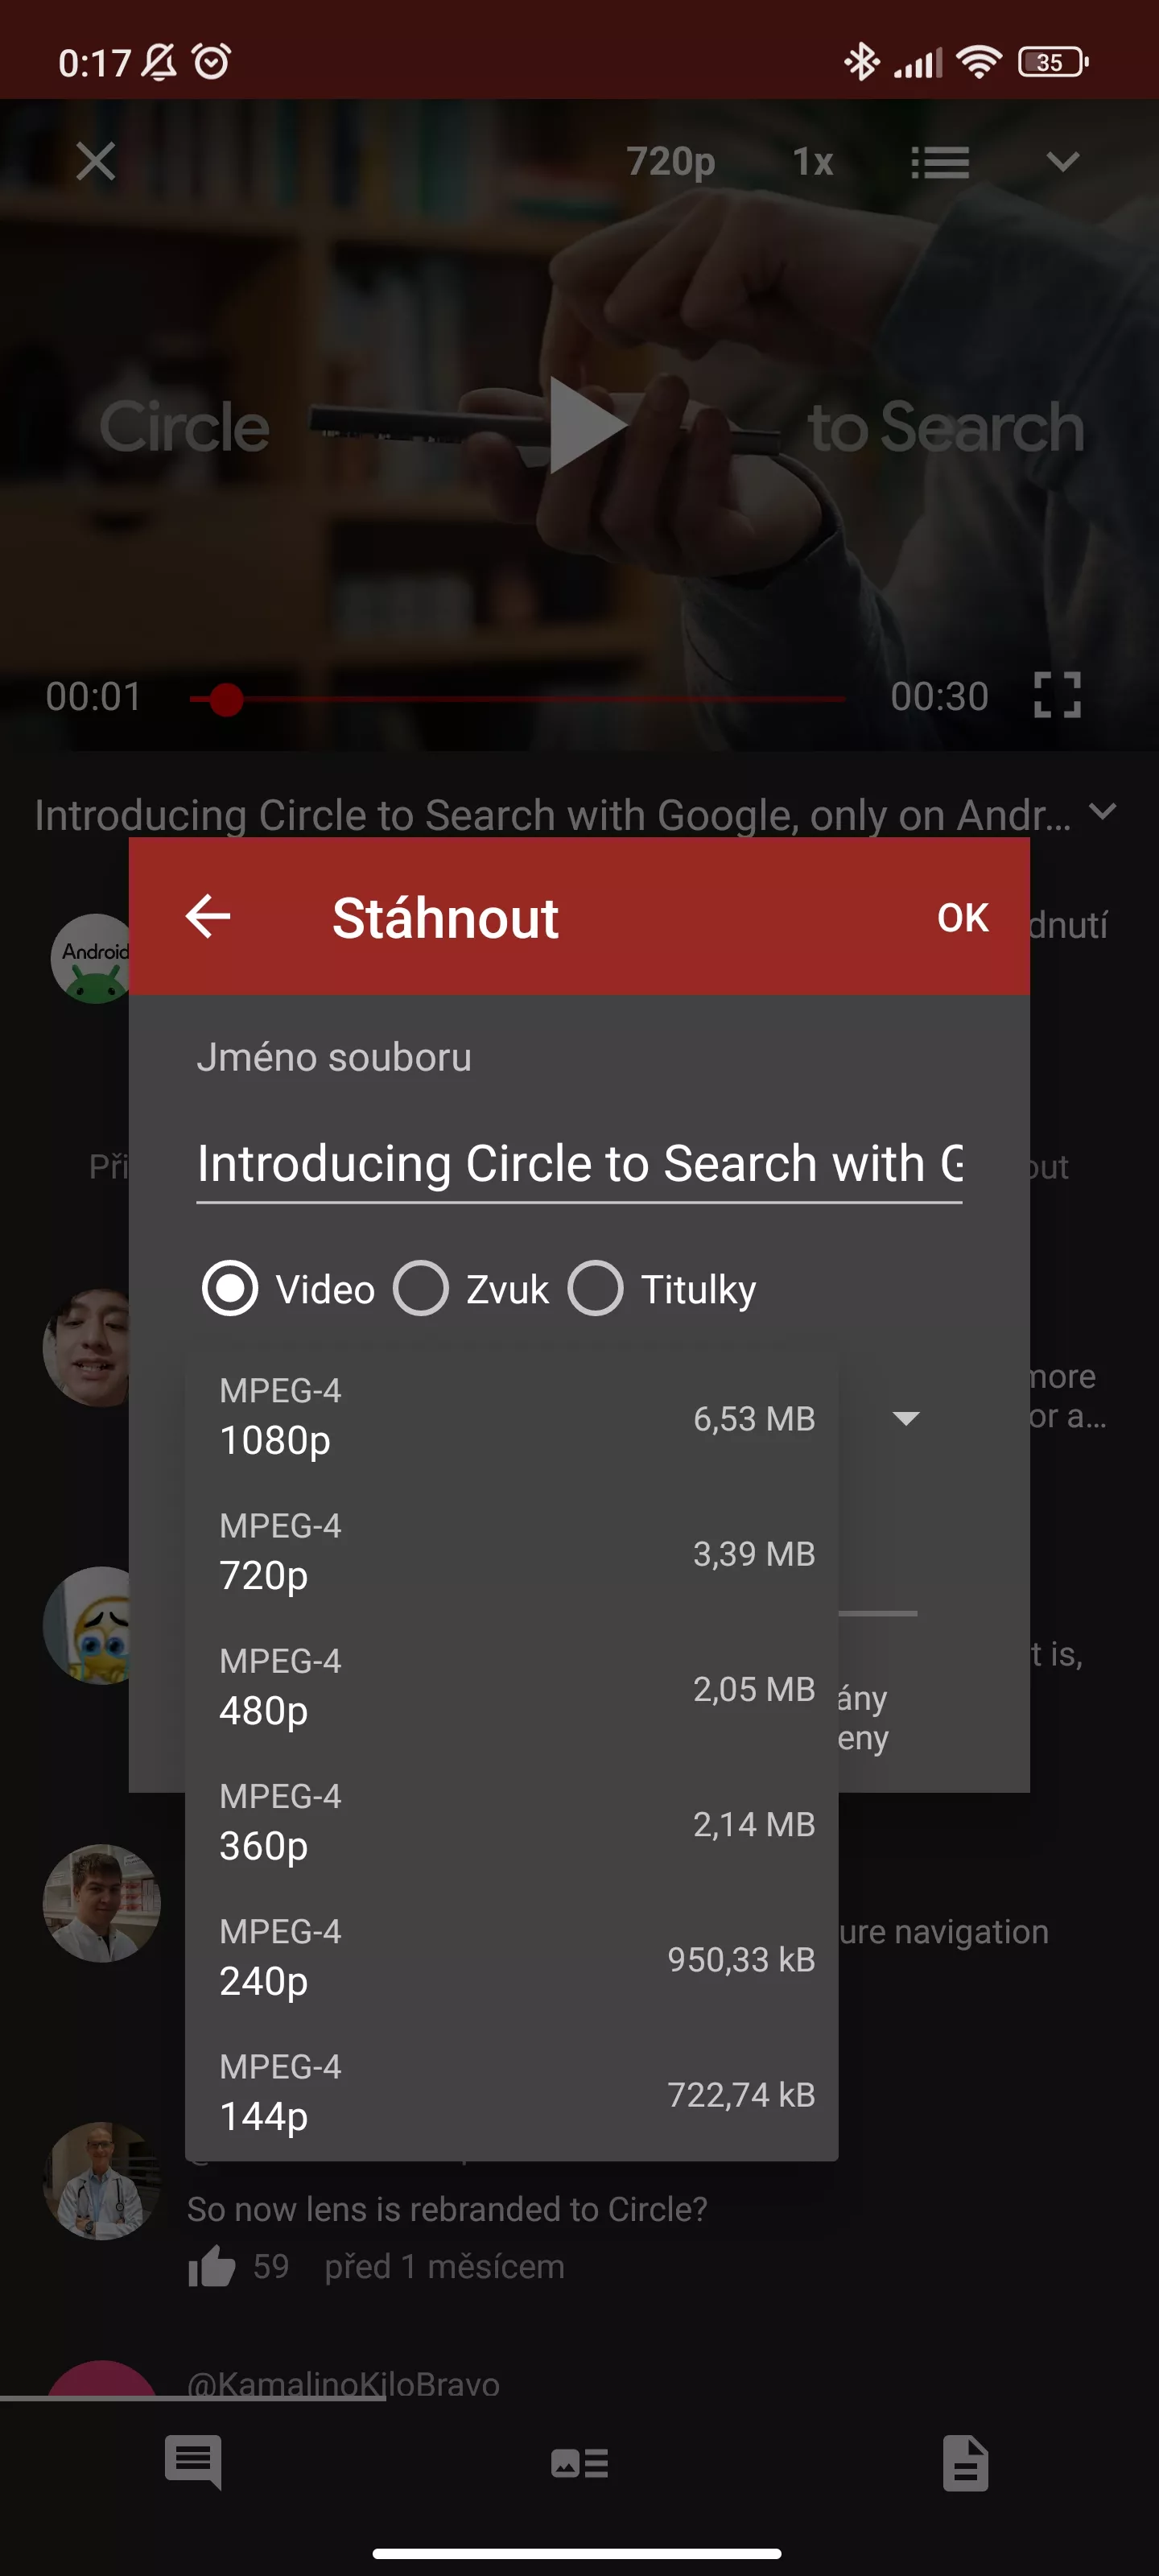Choose MPEG-4 144p option
The width and height of the screenshot is (1159, 2576).
(x=511, y=2093)
